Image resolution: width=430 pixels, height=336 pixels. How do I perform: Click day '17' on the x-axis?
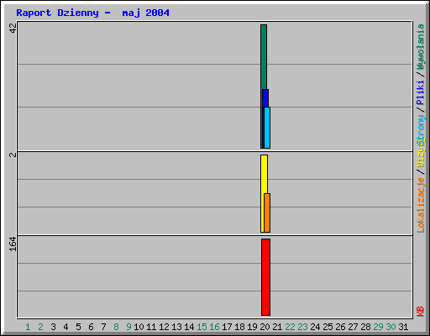point(227,327)
